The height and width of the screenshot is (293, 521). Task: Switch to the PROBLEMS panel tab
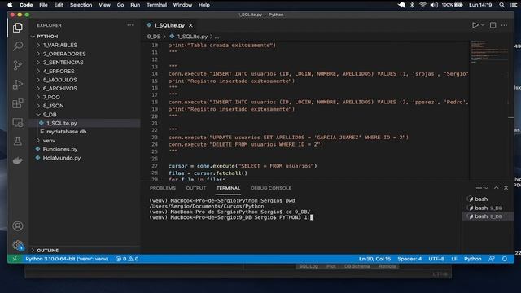(163, 188)
